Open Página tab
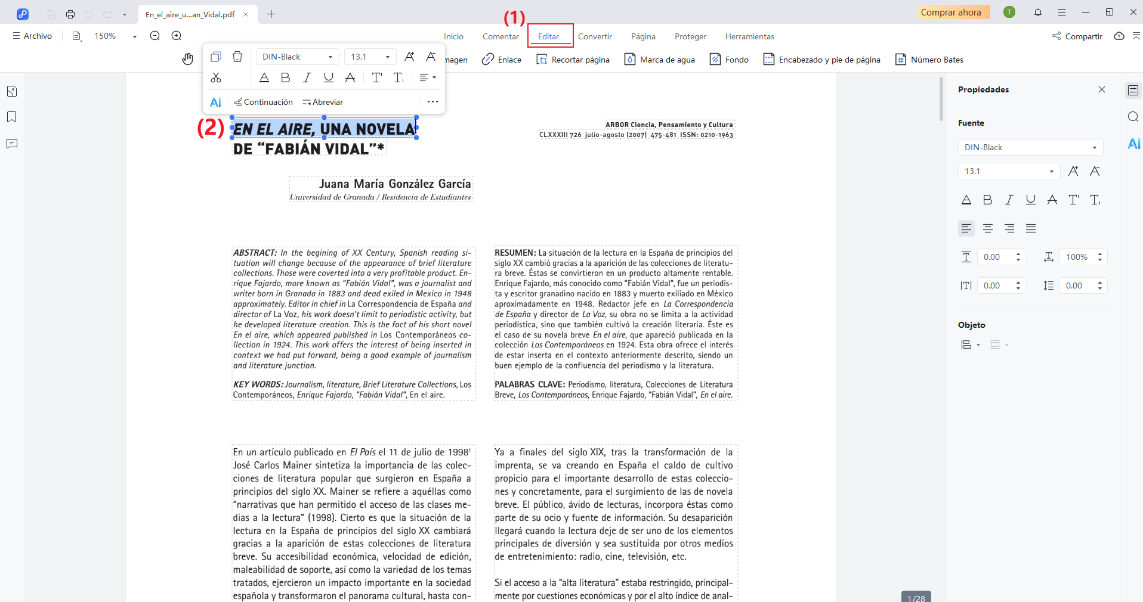Image resolution: width=1143 pixels, height=602 pixels. (x=643, y=36)
